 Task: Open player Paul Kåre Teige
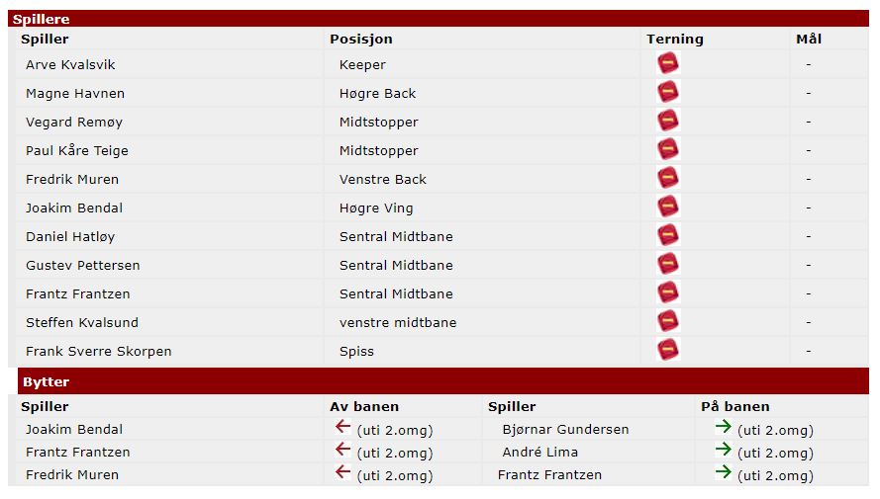coord(77,150)
